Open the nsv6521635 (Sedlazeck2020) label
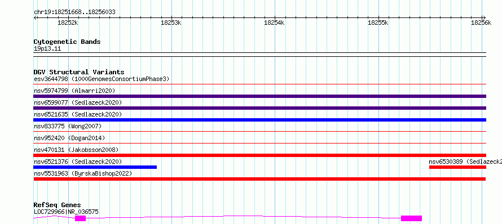Screen dimensions: 502x224 click(x=78, y=114)
